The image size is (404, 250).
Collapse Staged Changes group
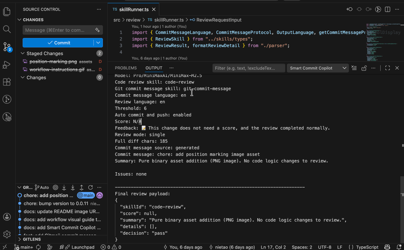pyautogui.click(x=23, y=53)
